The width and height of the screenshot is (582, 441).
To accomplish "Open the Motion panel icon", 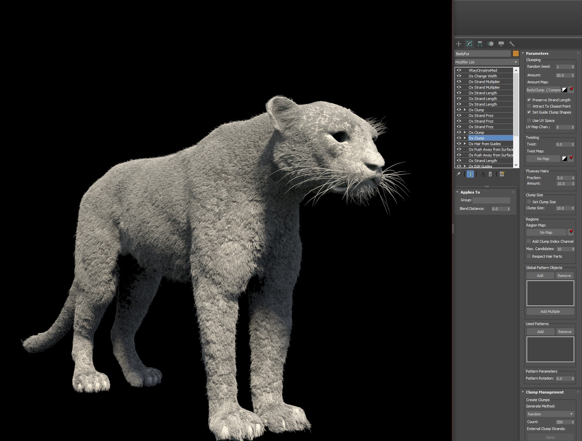I will [x=491, y=44].
